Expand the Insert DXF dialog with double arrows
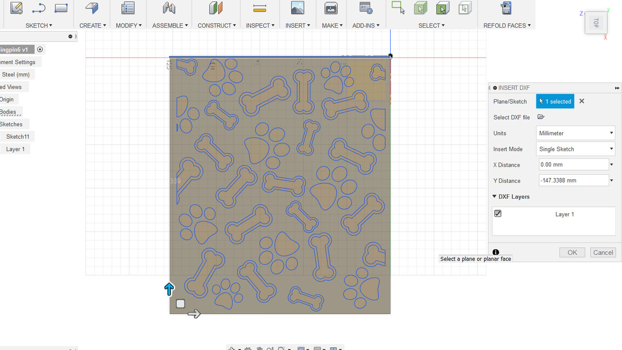Viewport: 622px width, 350px height. pyautogui.click(x=617, y=88)
